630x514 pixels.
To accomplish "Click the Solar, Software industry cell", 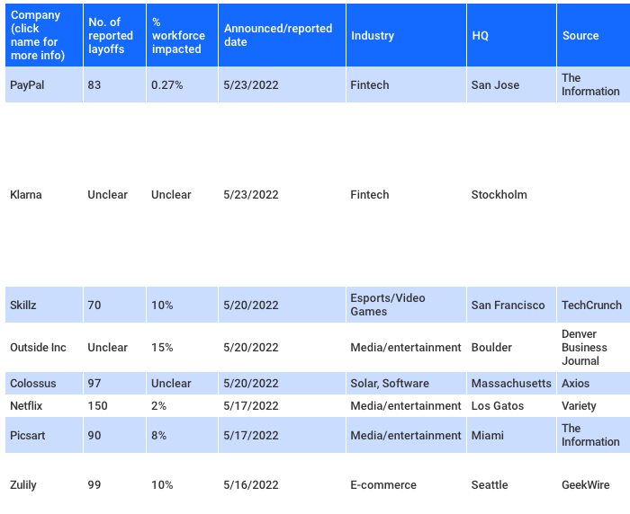I will coord(406,383).
